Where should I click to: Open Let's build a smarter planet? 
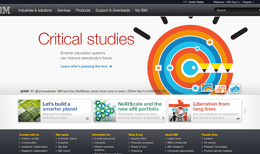(60, 106)
